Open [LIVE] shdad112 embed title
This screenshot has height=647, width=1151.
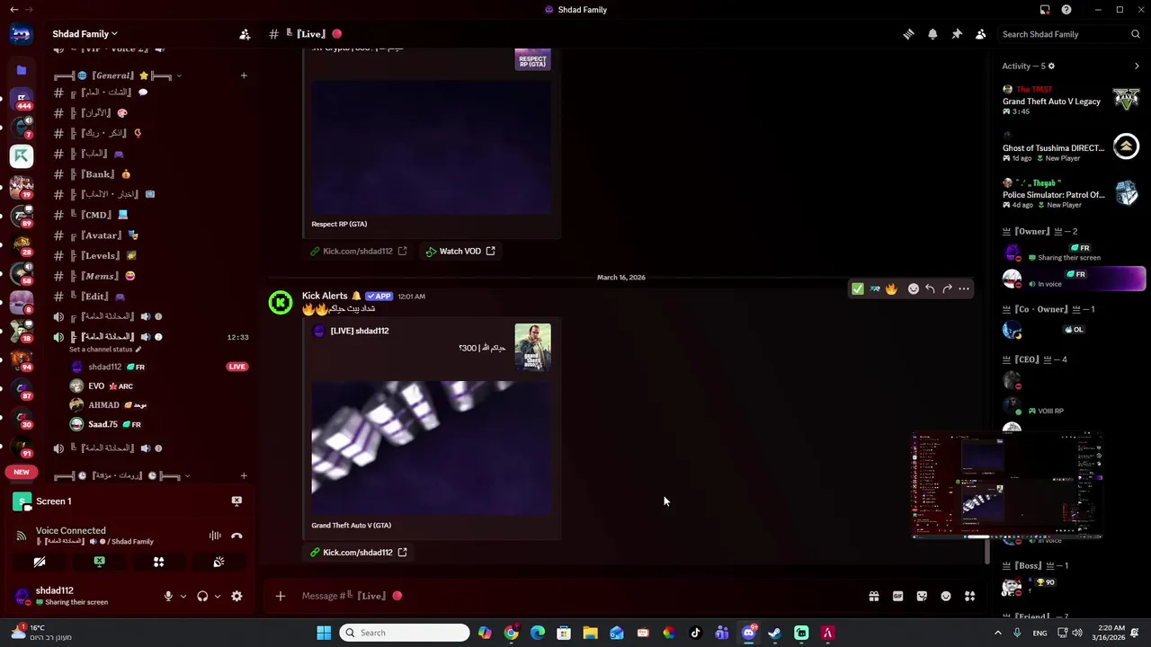click(x=360, y=331)
